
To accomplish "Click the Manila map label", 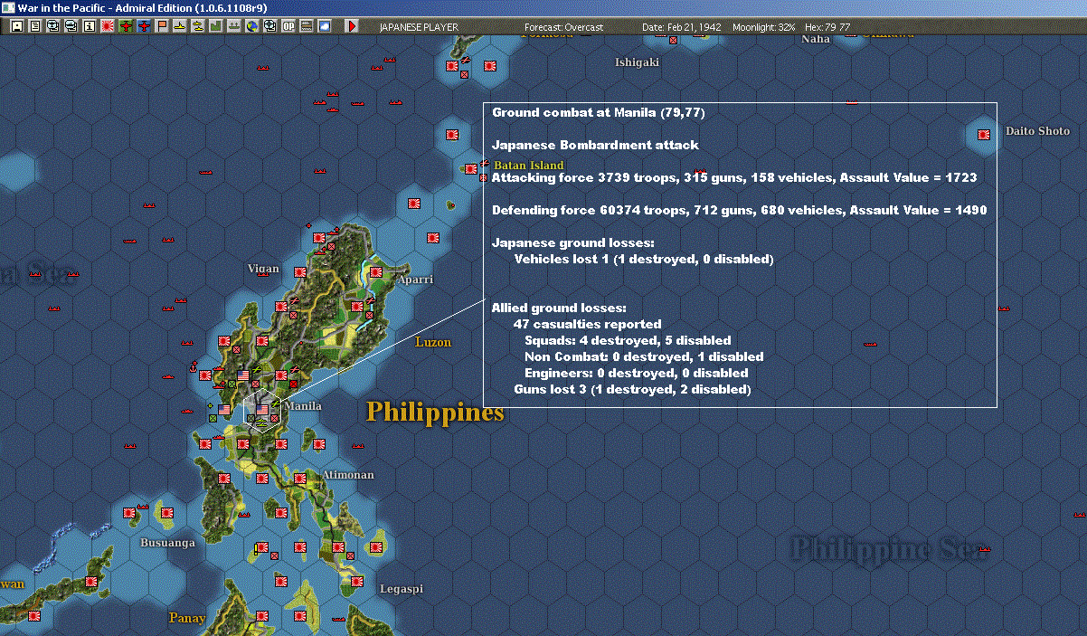I will [302, 406].
